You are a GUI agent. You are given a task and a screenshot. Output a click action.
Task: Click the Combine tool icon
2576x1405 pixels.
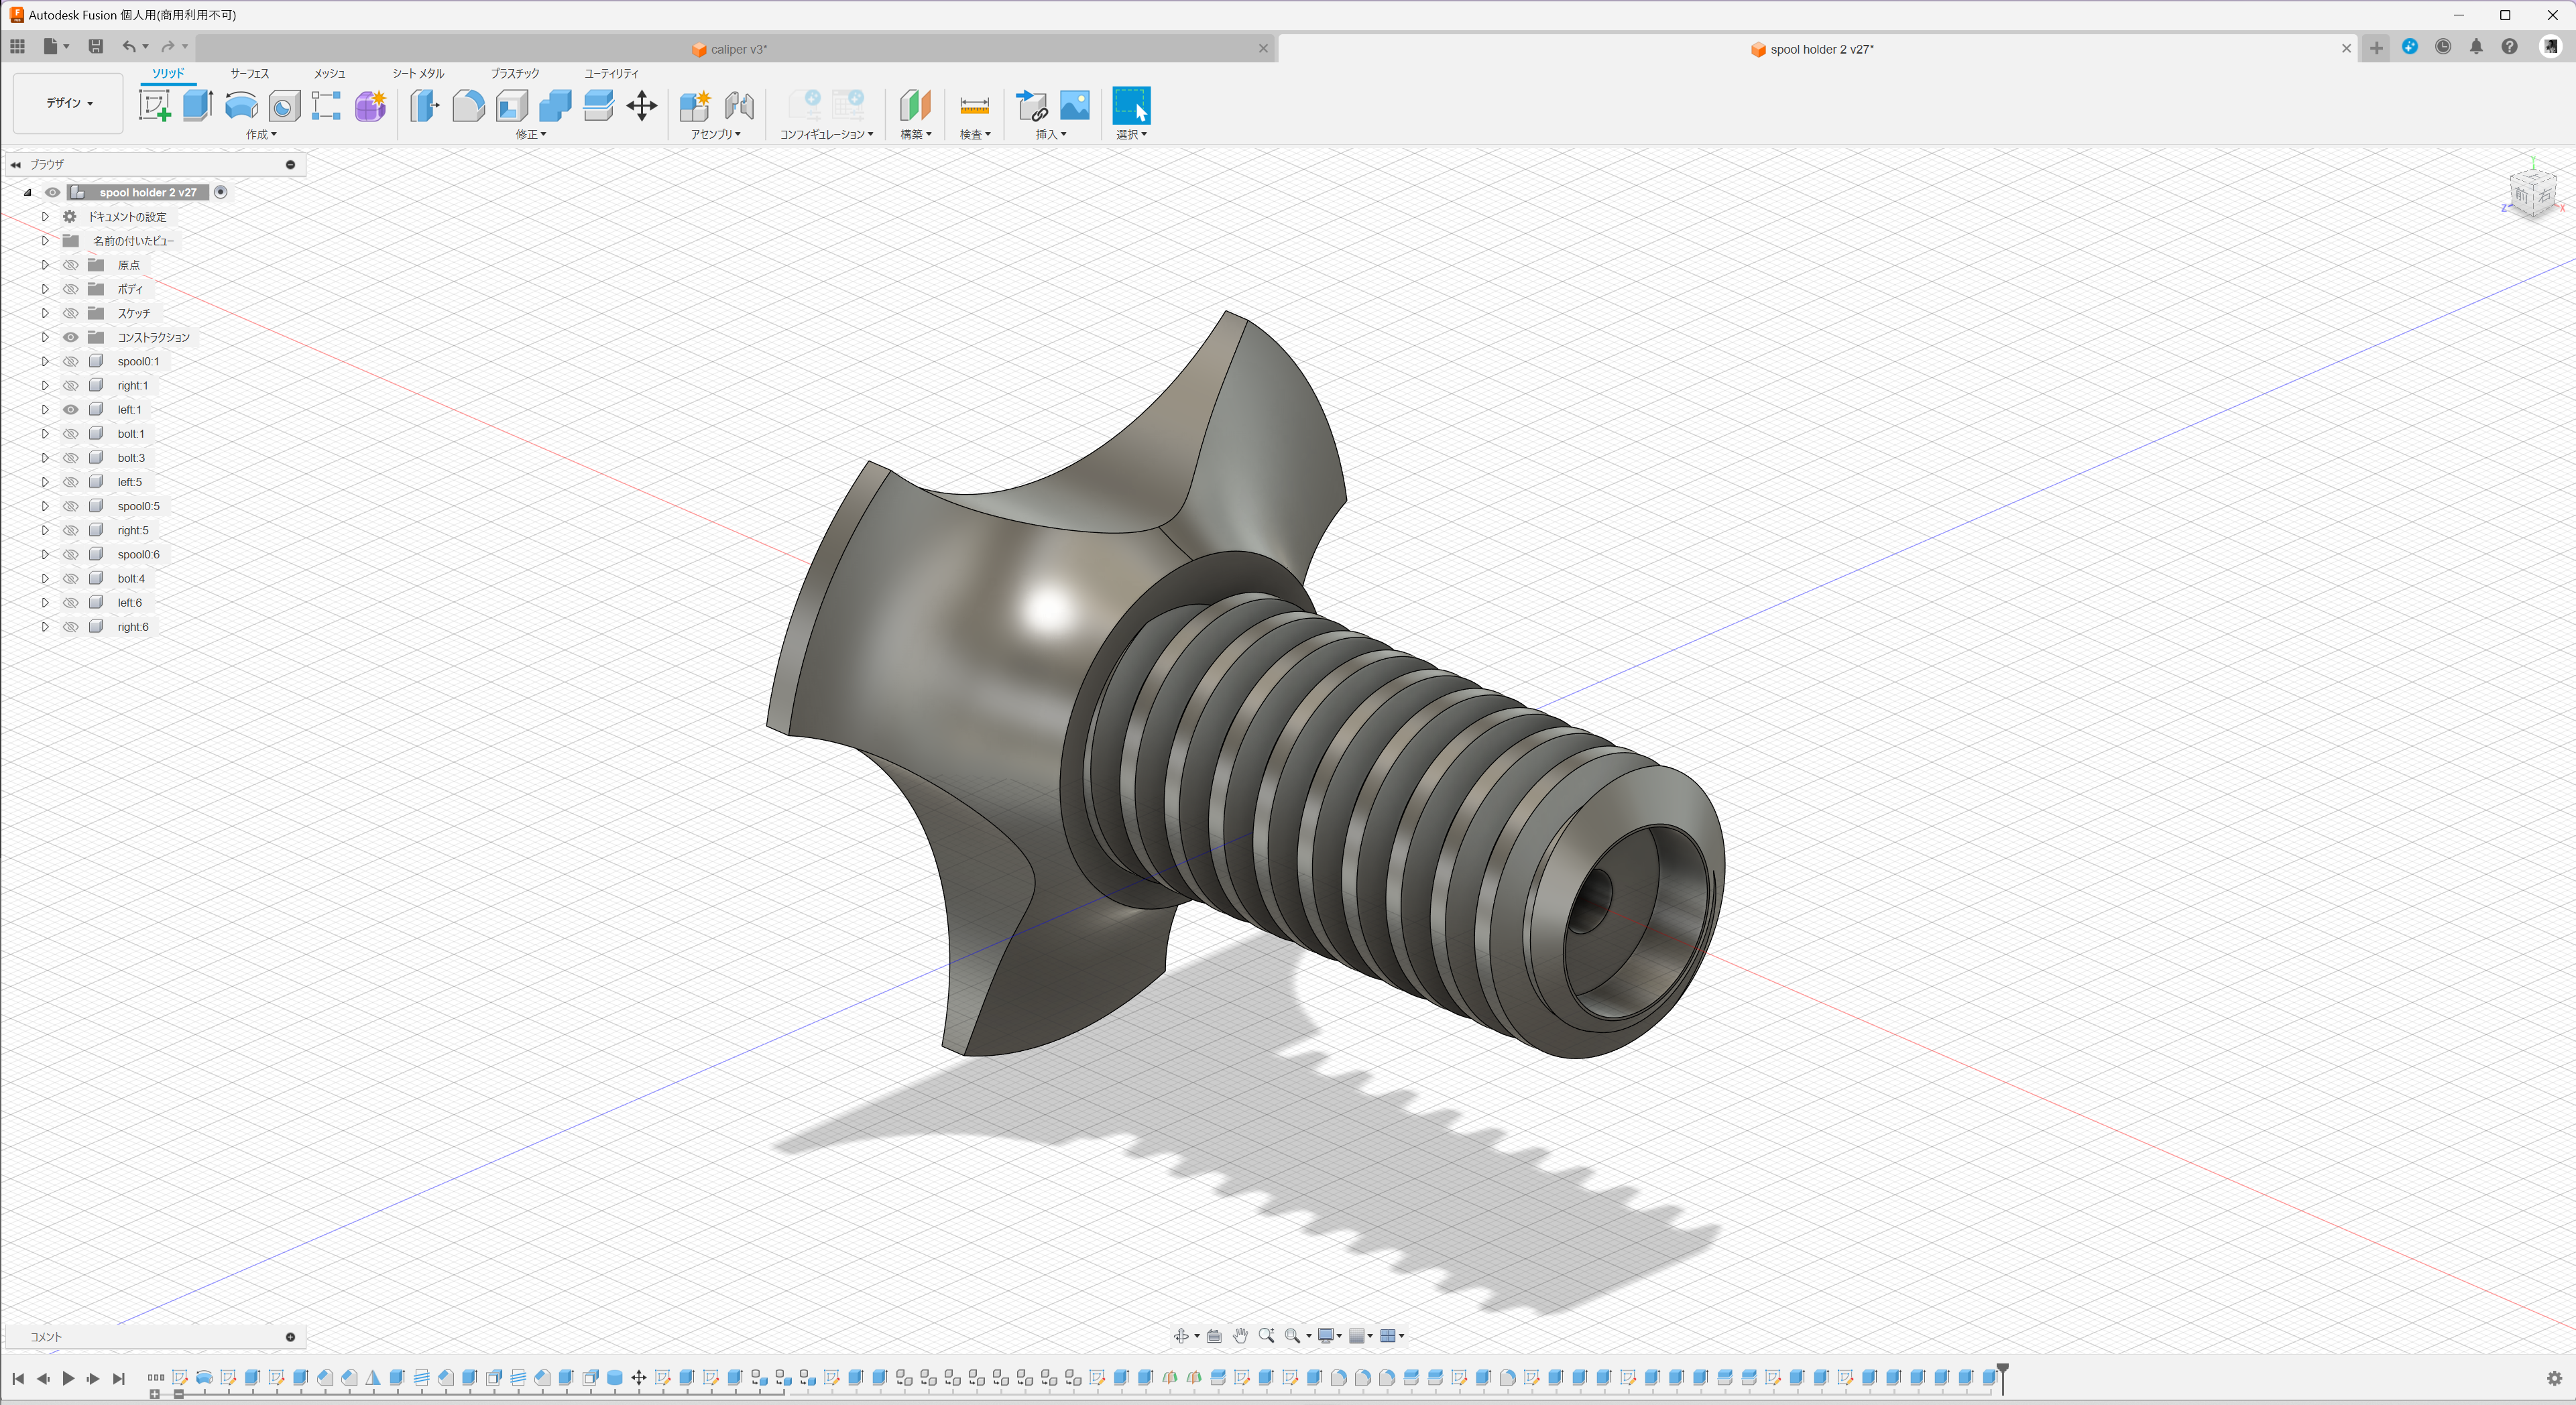555,106
